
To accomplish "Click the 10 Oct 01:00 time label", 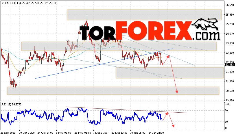I will pyautogui.click(x=27, y=133).
